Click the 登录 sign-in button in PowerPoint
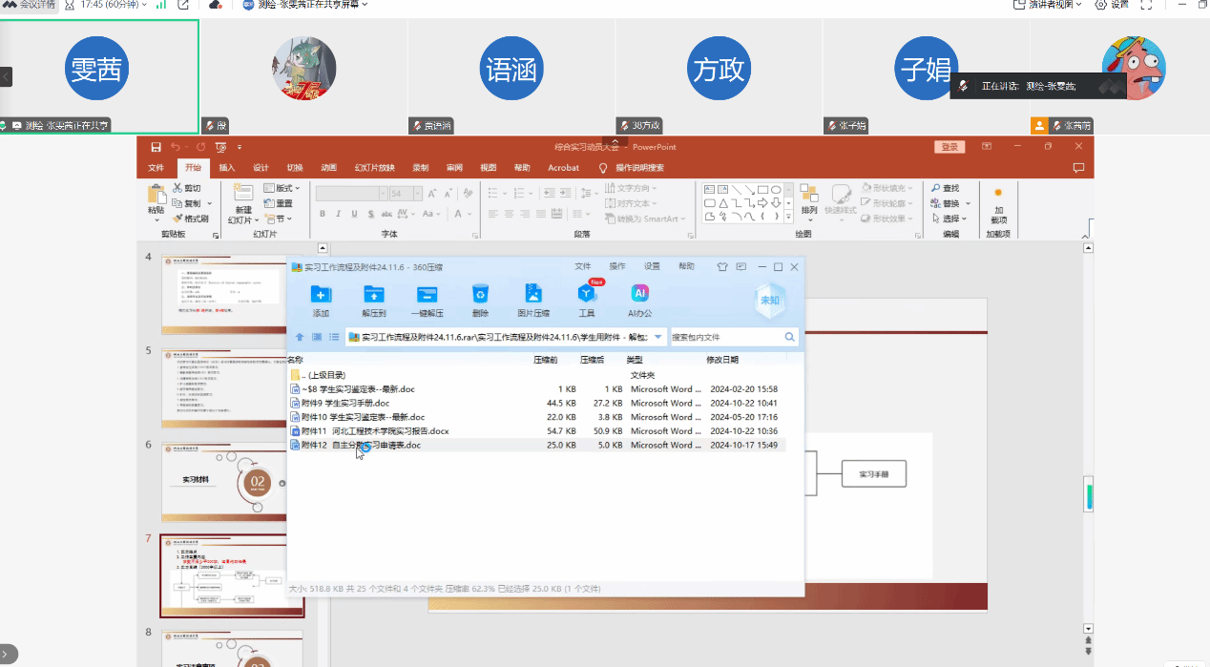This screenshot has width=1210, height=667. point(949,147)
